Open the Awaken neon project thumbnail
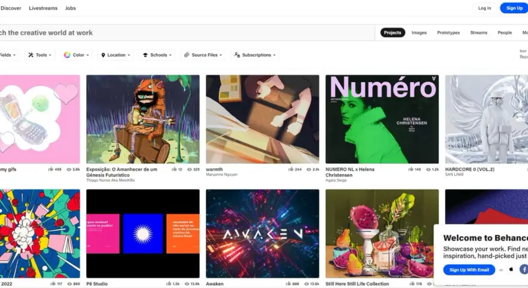Screen dimensions: 528x288 tap(262, 234)
